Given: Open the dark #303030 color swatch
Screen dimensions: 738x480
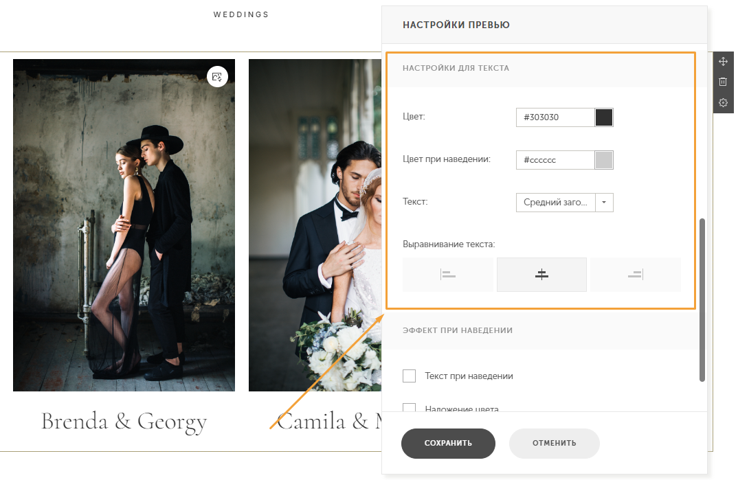Looking at the screenshot, I should [x=603, y=117].
